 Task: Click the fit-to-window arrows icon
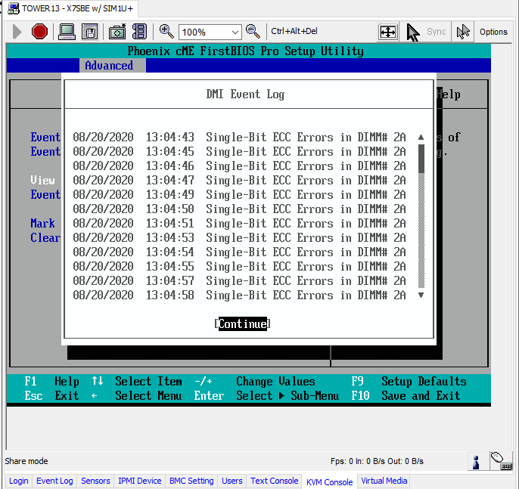pos(387,32)
